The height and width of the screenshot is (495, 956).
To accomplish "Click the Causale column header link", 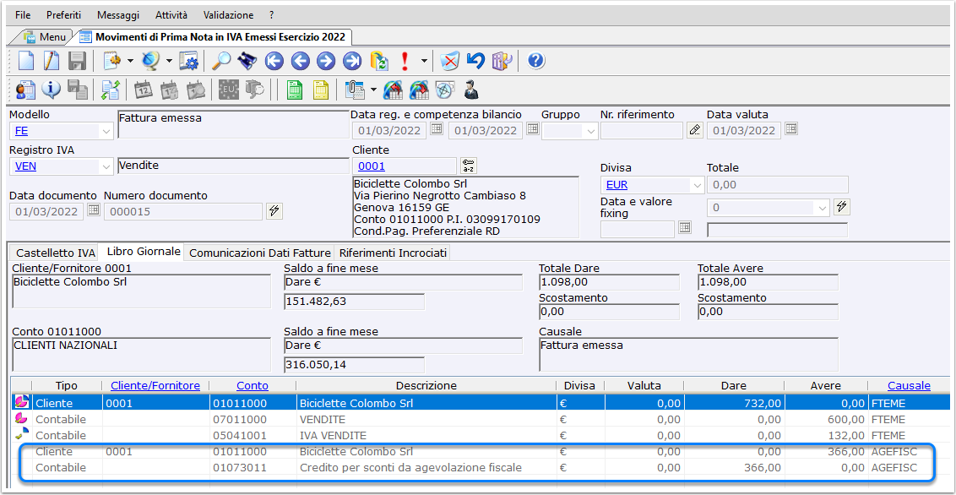I will 909,385.
